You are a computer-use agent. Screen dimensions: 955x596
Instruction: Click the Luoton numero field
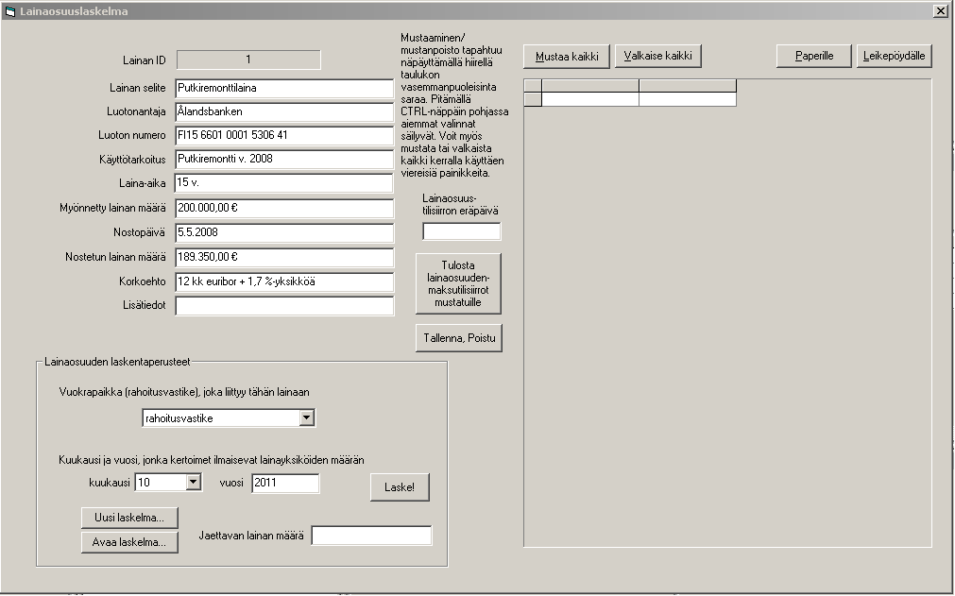[x=284, y=136]
